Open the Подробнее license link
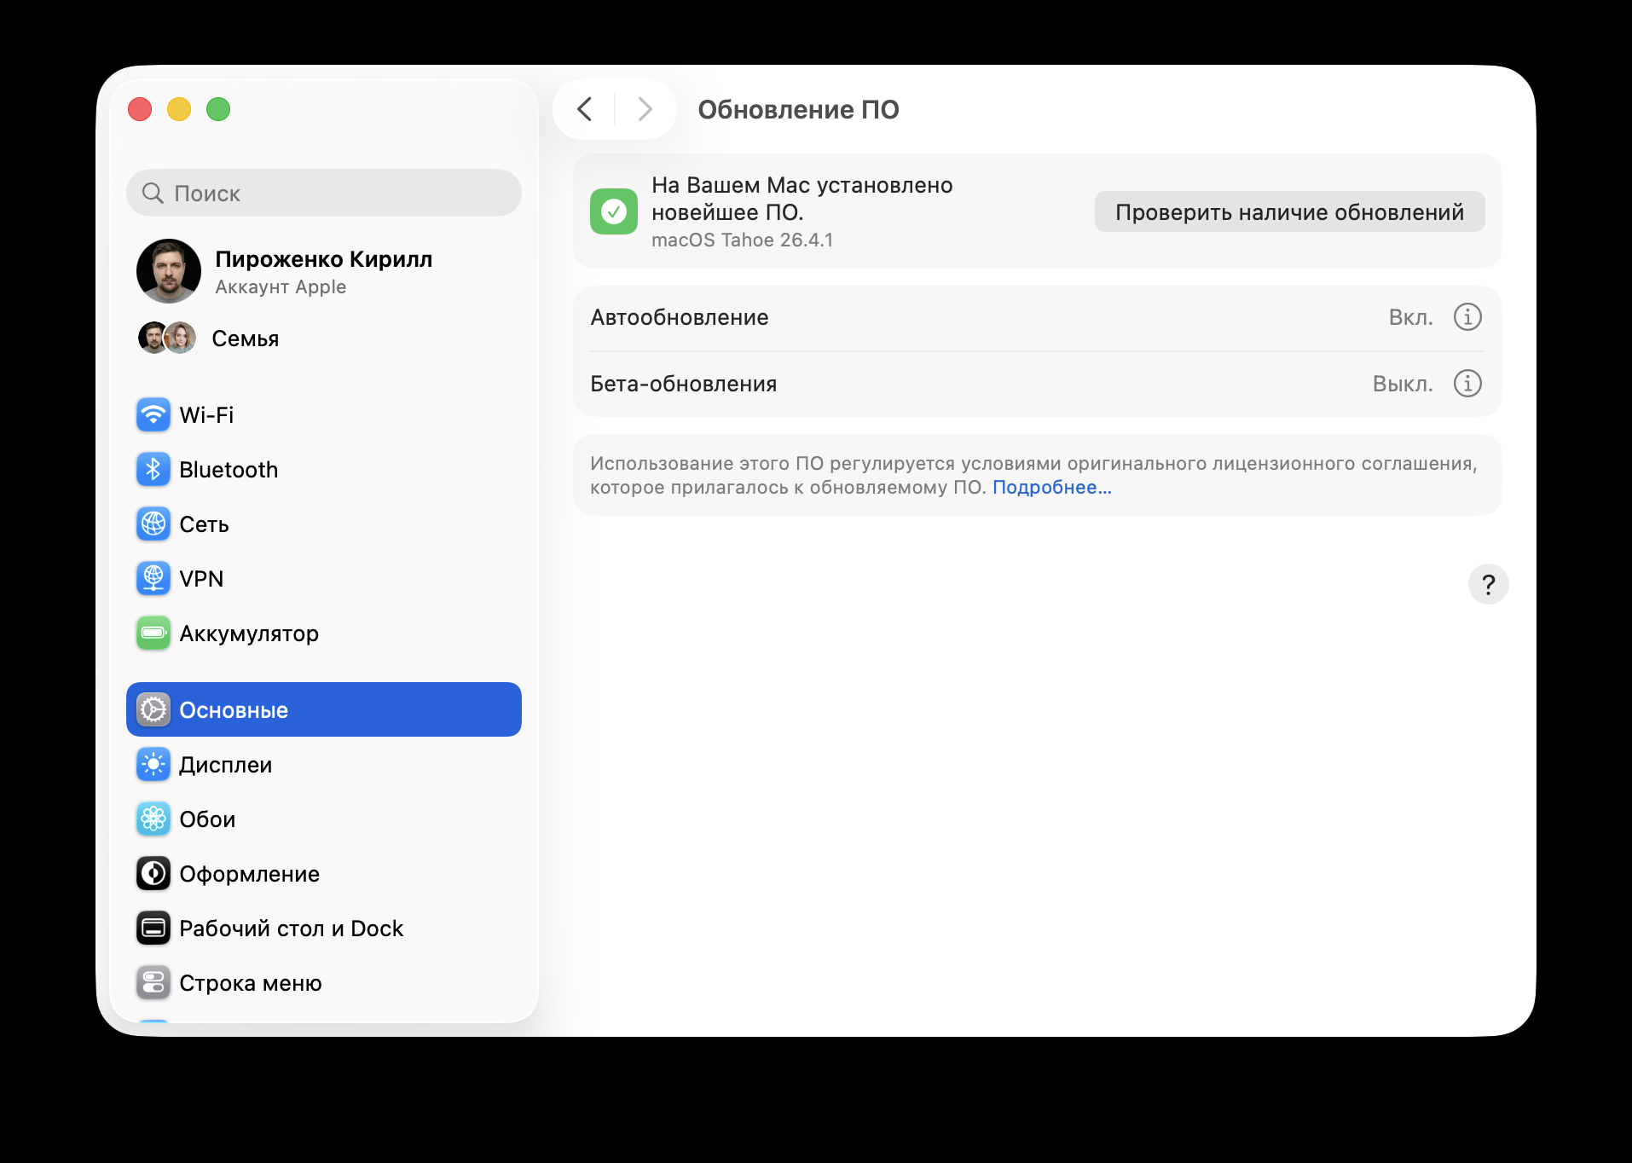 [1052, 487]
